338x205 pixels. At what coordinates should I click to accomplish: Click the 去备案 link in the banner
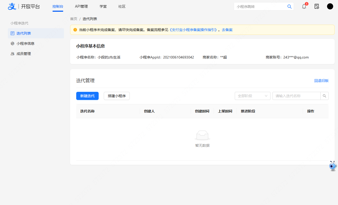click(227, 30)
